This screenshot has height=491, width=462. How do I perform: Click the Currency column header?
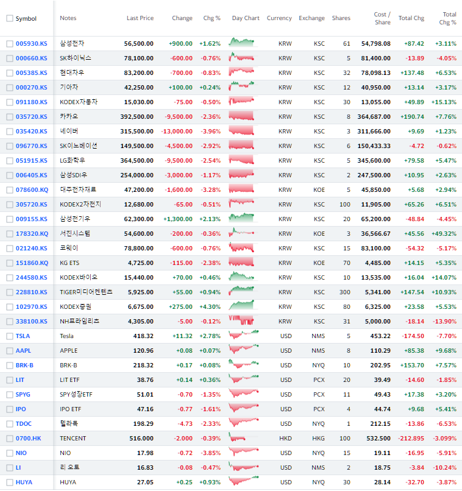pos(279,18)
